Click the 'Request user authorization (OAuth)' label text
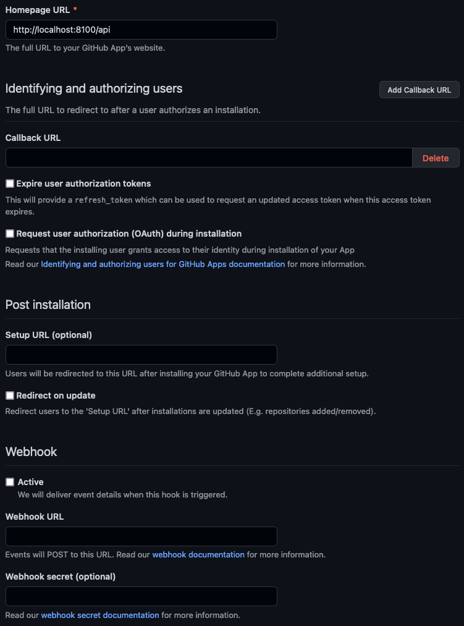This screenshot has height=626, width=464. tap(129, 234)
